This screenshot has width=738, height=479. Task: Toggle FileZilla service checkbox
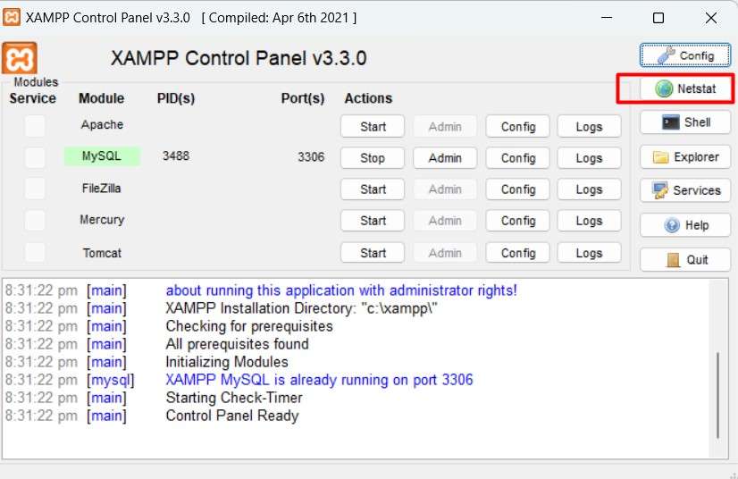click(35, 189)
